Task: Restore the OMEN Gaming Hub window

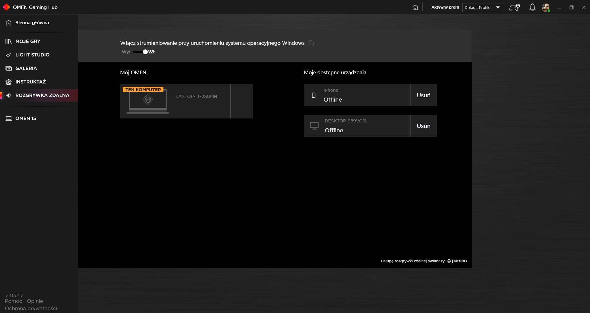Action: (572, 7)
